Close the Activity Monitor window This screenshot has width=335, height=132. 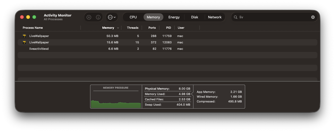[22, 17]
